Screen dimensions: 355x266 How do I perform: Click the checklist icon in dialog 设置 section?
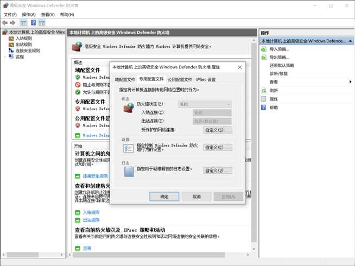pyautogui.click(x=128, y=149)
